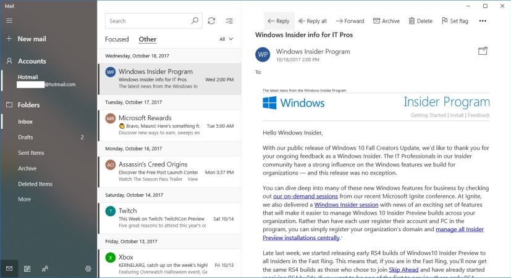This screenshot has height=278, width=511.
Task: Open Microsoft Rewards email
Action: click(170, 126)
